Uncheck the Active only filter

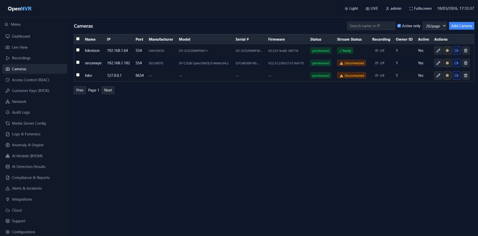point(399,26)
